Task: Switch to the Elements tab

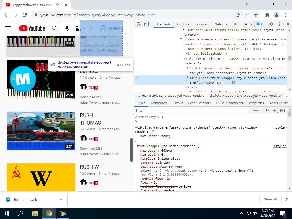Action: coord(164,24)
